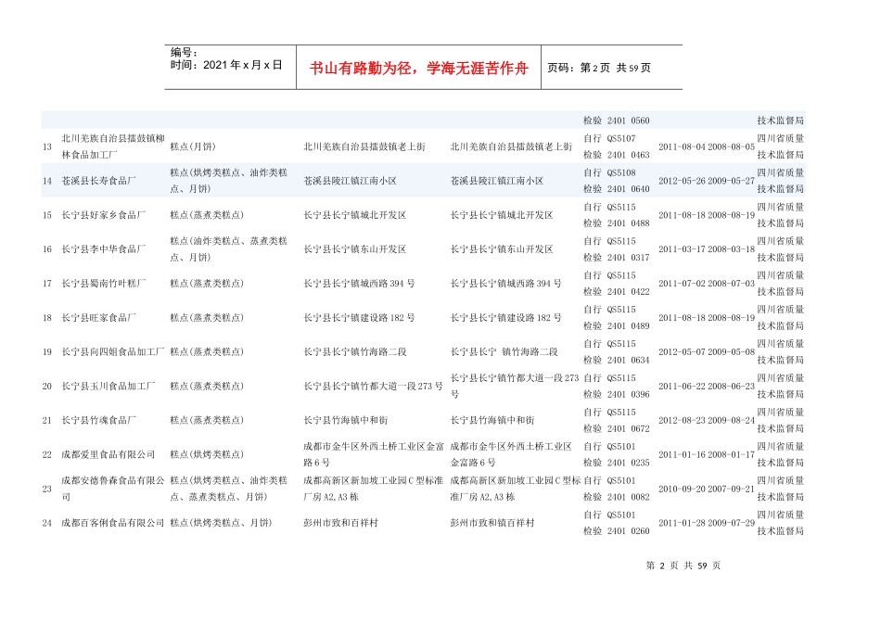Click the address 长宁县长宁镇城北开发区 in the third column
Viewport: 881px width, 623px height.
(x=354, y=215)
